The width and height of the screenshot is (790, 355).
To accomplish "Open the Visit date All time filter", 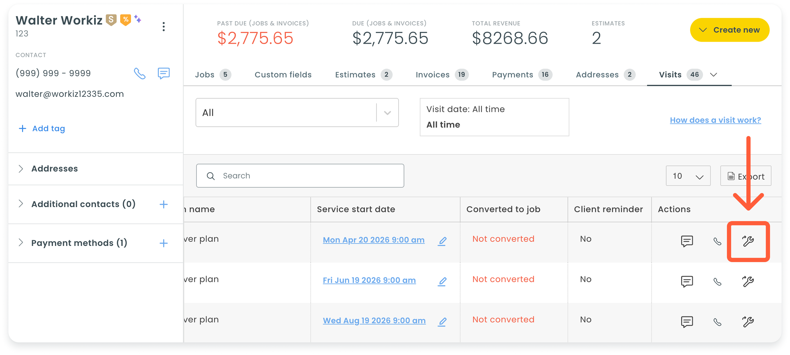I will click(x=494, y=117).
